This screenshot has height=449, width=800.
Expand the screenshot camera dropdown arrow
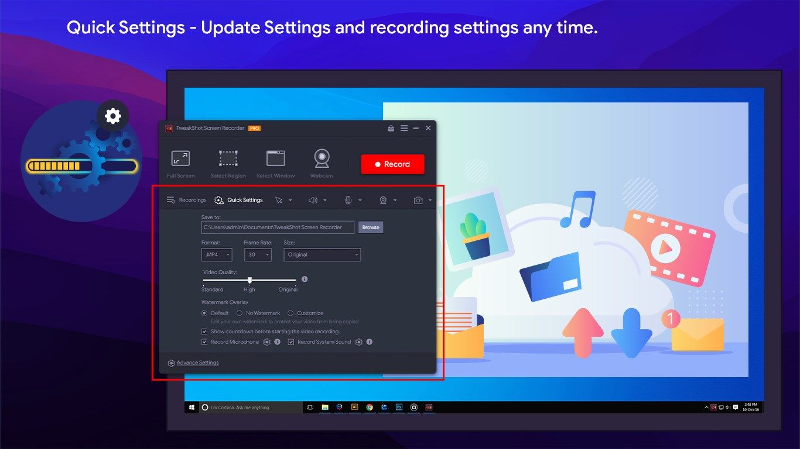(430, 201)
